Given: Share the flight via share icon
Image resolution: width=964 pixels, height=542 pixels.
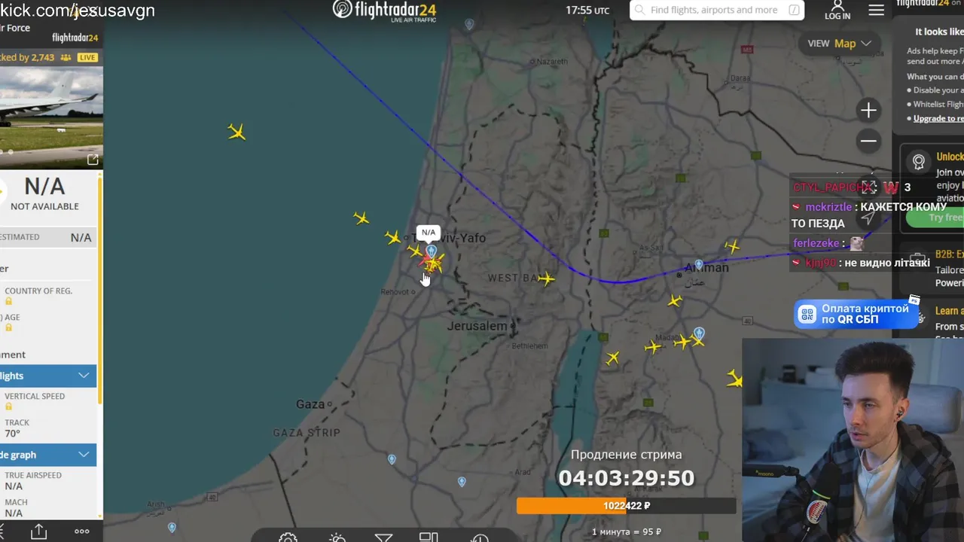Looking at the screenshot, I should (x=38, y=531).
